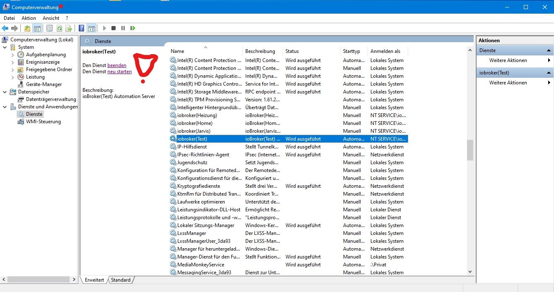
Task: Expand the Aufgabenplanung node
Action: pyautogui.click(x=12, y=55)
